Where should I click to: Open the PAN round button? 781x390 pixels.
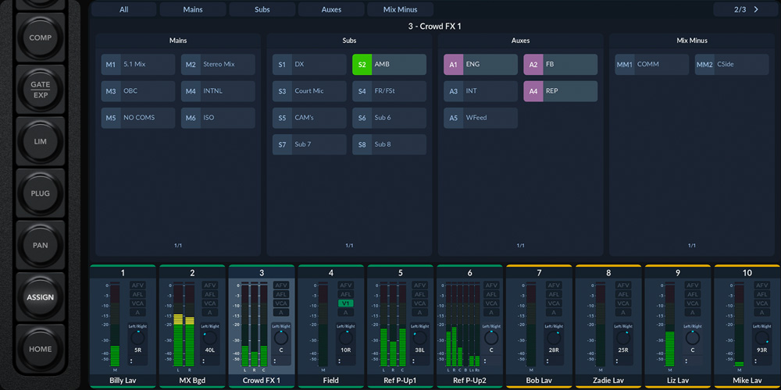41,245
